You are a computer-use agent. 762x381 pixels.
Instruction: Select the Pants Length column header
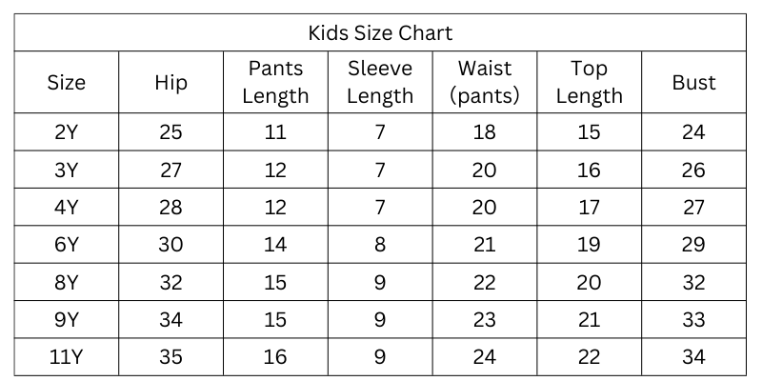pyautogui.click(x=275, y=82)
